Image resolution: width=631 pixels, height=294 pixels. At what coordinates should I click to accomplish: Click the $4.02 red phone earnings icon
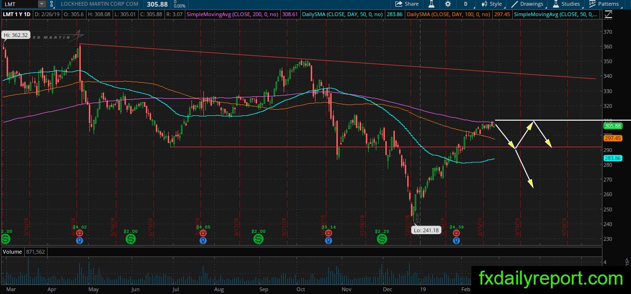coord(79,233)
